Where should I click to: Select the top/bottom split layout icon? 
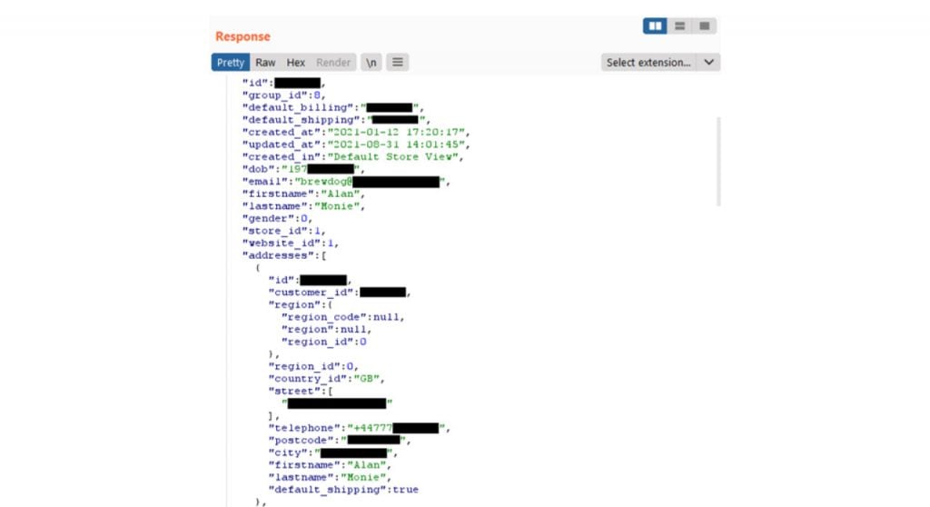[x=679, y=26]
